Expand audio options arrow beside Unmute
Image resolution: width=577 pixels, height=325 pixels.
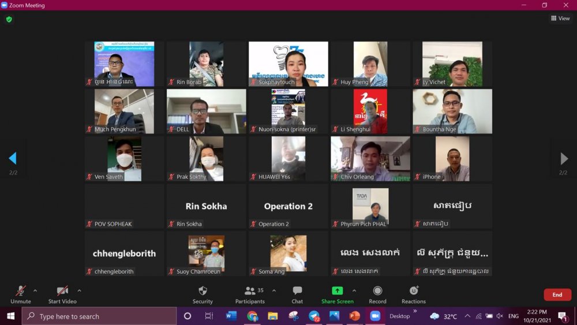coord(35,291)
